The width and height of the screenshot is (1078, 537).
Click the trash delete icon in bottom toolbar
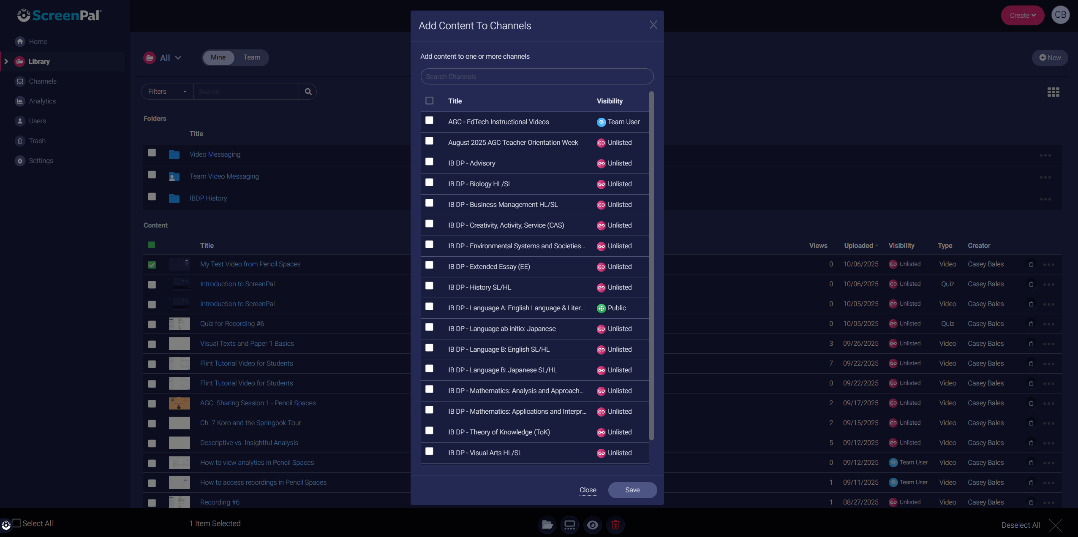pos(615,525)
